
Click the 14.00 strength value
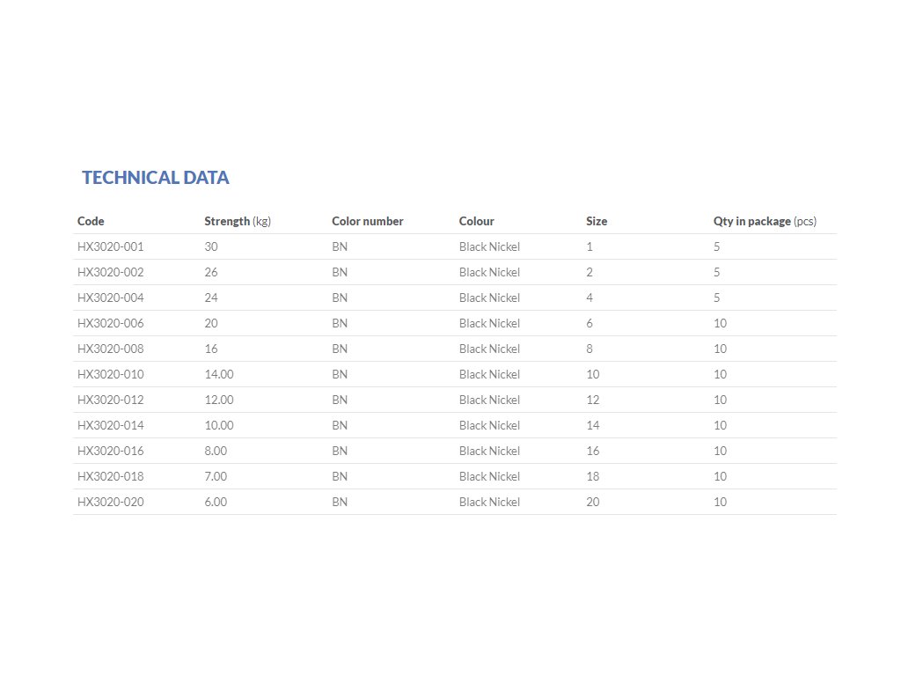pos(219,374)
